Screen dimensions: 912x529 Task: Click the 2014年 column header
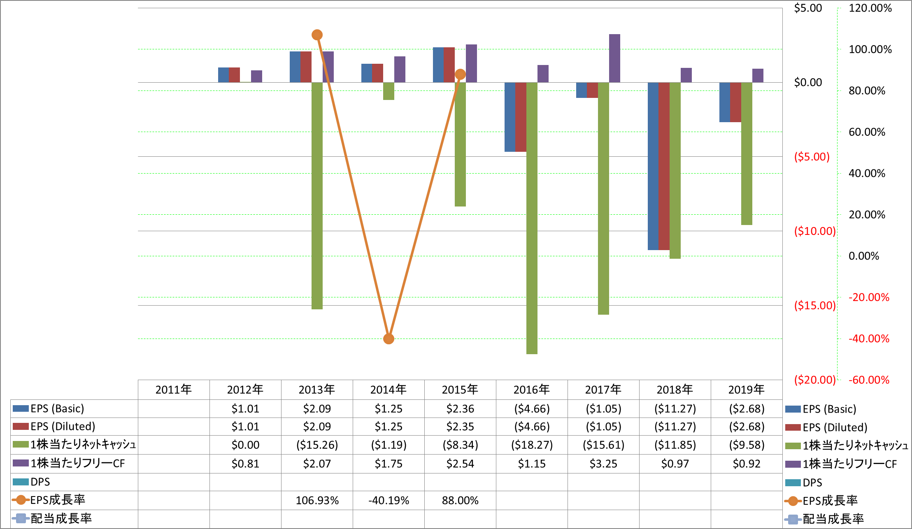click(389, 390)
